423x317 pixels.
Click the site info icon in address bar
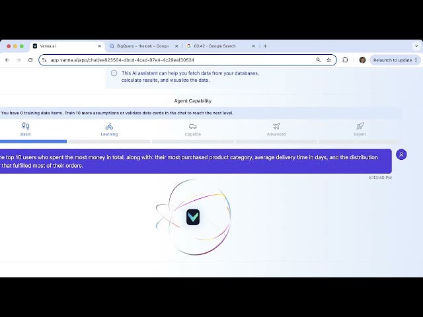pyautogui.click(x=44, y=60)
